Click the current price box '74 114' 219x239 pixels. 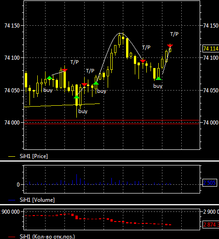tap(211, 49)
